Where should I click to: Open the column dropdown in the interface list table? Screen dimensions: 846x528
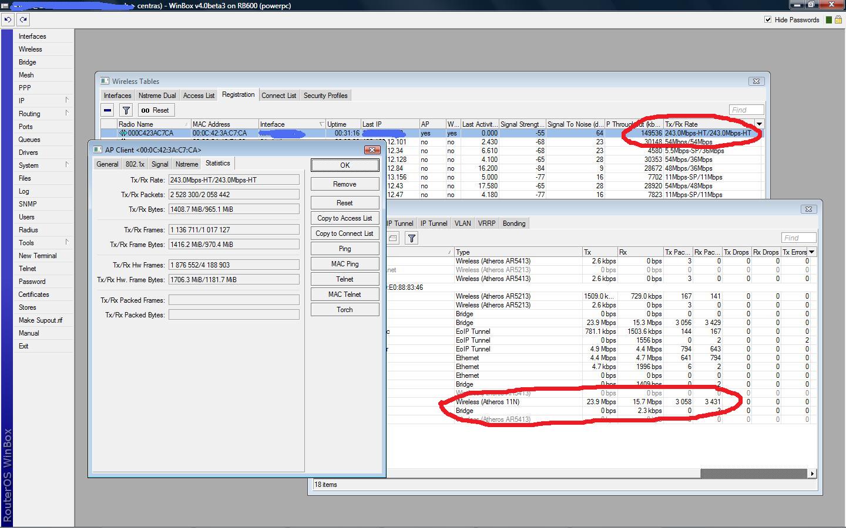(x=812, y=252)
